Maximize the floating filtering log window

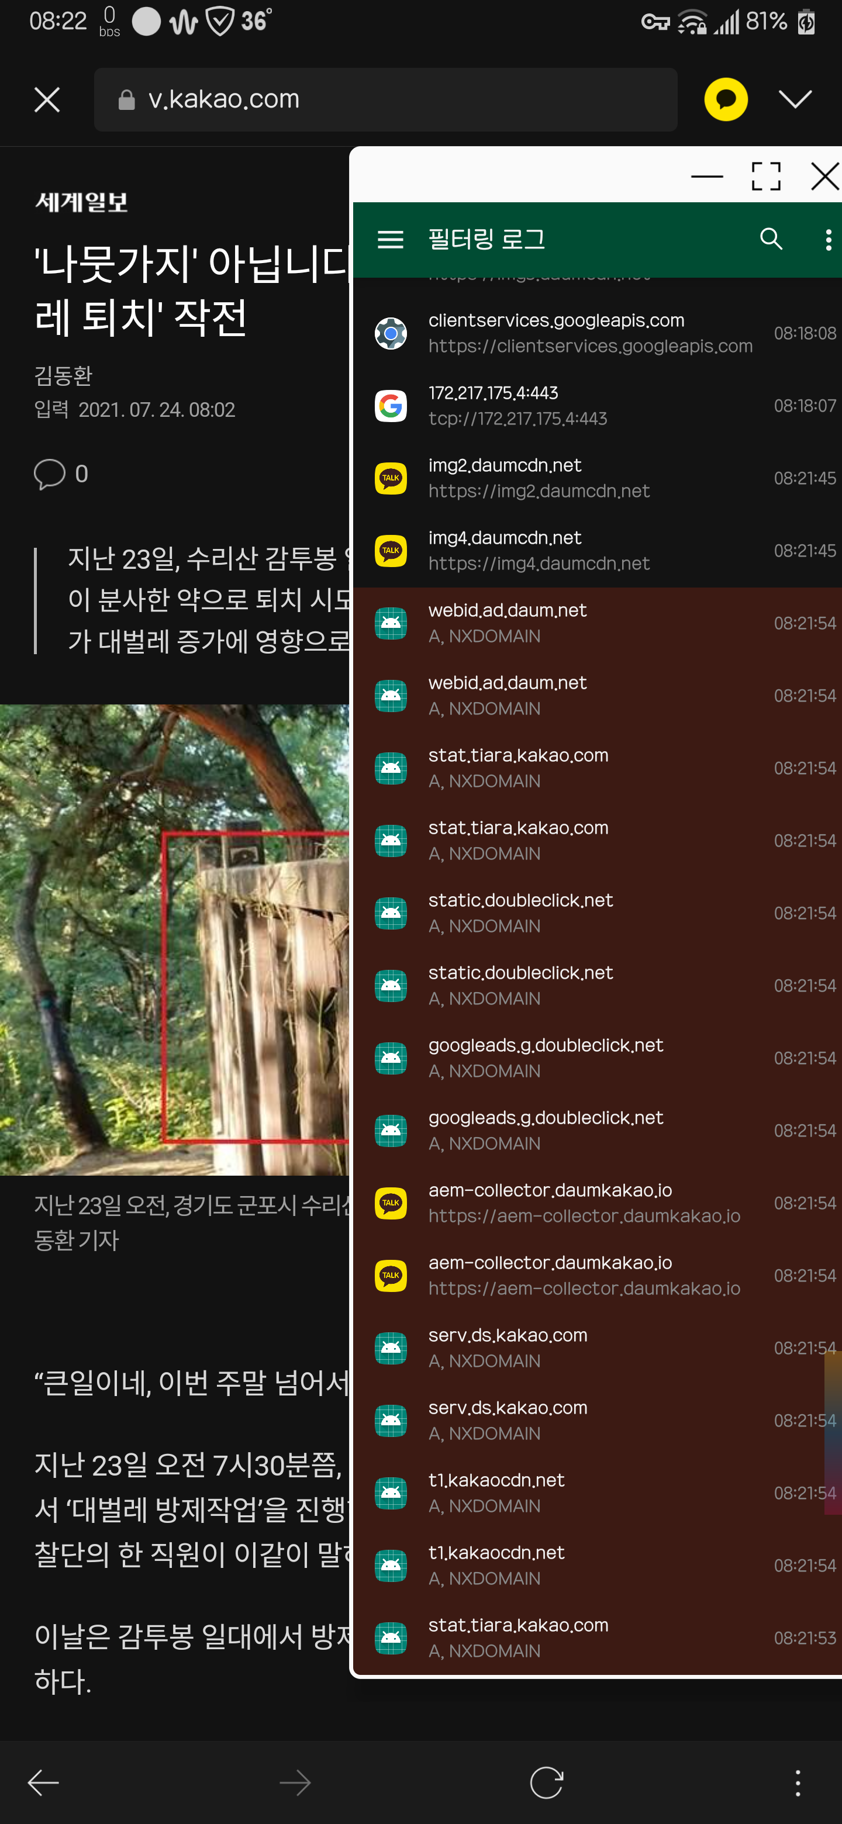click(765, 175)
